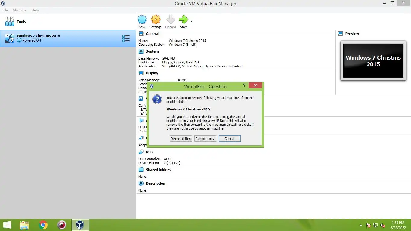Click the green Start arrow icon
This screenshot has height=231, width=411.
point(184,20)
